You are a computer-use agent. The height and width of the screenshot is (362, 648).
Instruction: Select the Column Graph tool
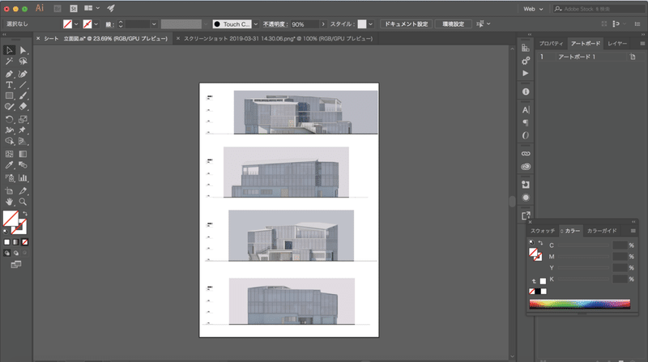23,178
